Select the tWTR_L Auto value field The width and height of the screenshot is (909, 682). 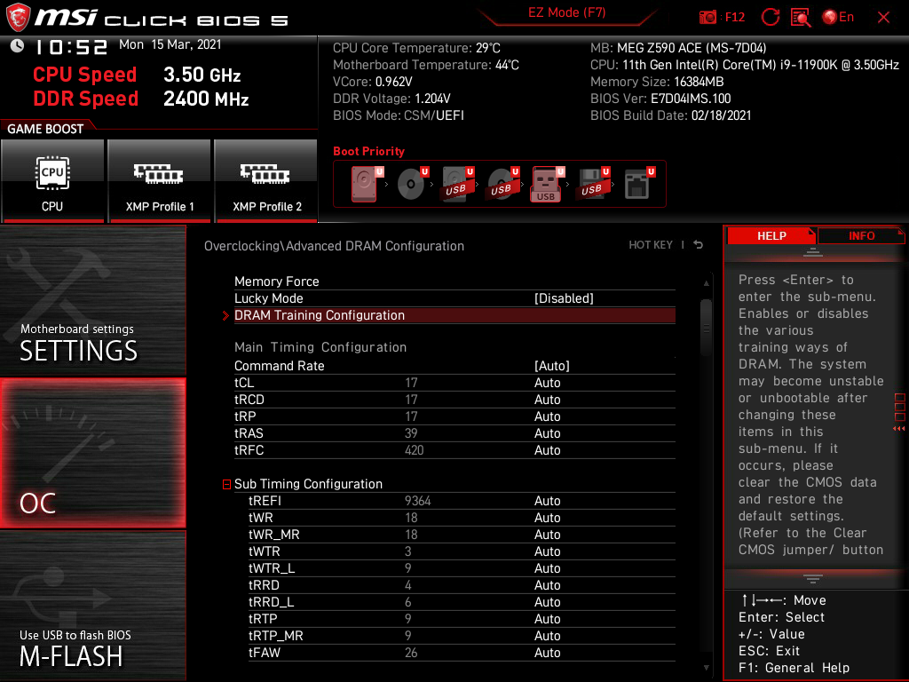[x=547, y=568]
